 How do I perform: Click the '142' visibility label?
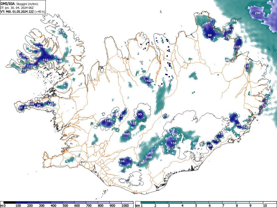click(148, 81)
